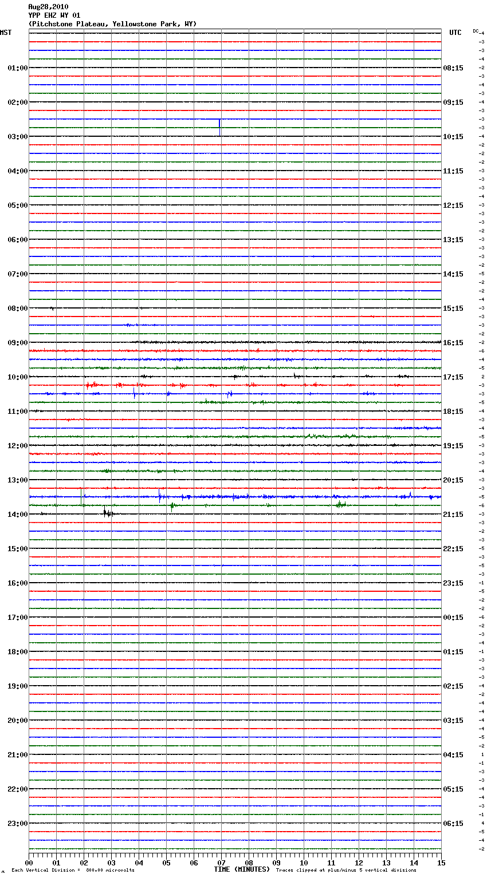The width and height of the screenshot is (487, 878).
Task: Click minute tick 07 on the bottom axis
Action: (221, 862)
